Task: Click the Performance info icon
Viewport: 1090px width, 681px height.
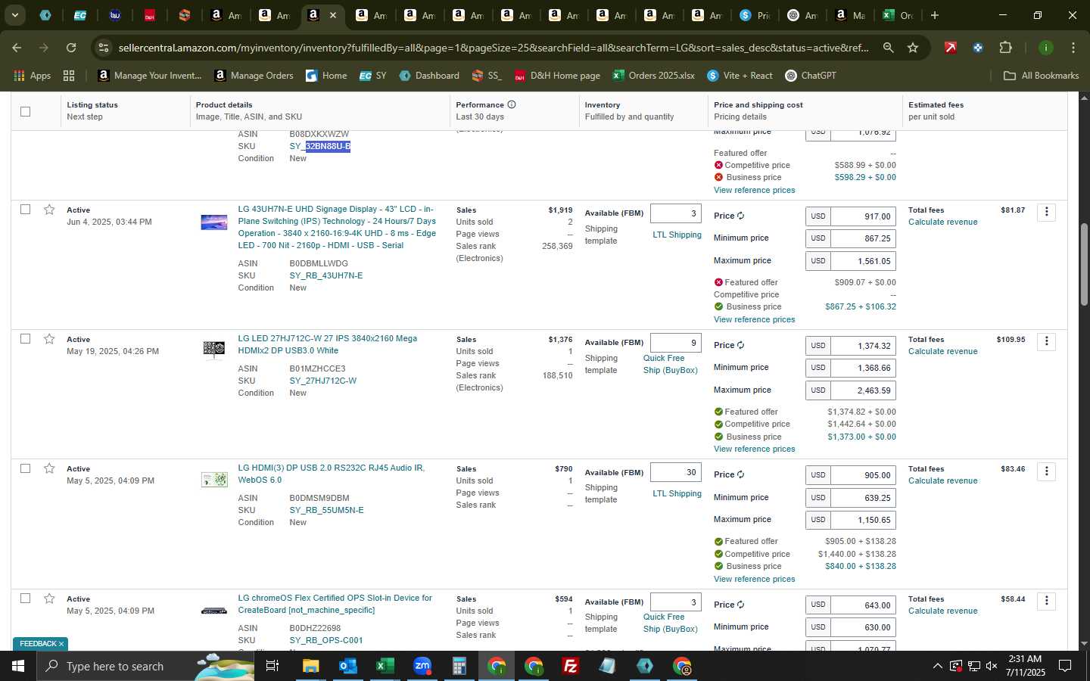Action: [512, 104]
